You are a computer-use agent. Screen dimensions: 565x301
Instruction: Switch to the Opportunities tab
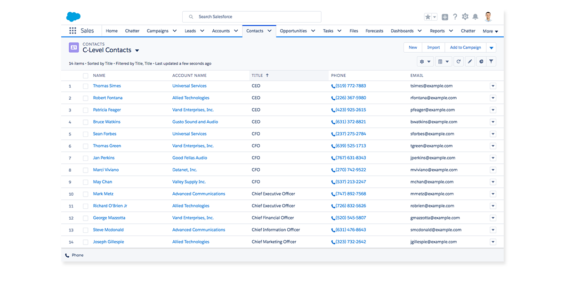tap(293, 31)
